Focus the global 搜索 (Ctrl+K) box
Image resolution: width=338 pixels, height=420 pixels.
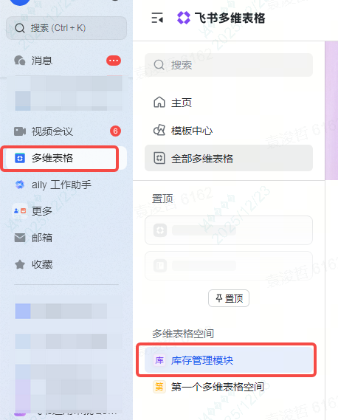[x=66, y=28]
